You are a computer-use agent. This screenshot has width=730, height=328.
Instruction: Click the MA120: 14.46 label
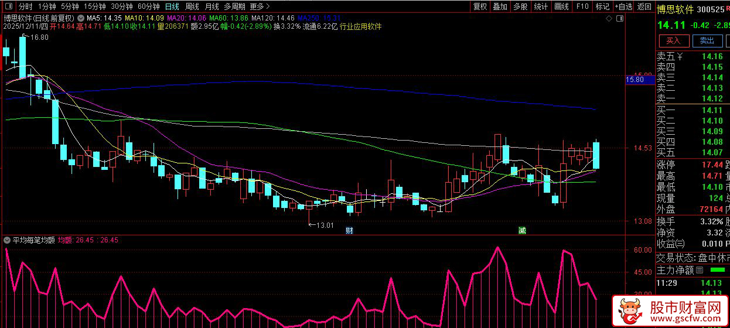pyautogui.click(x=273, y=18)
